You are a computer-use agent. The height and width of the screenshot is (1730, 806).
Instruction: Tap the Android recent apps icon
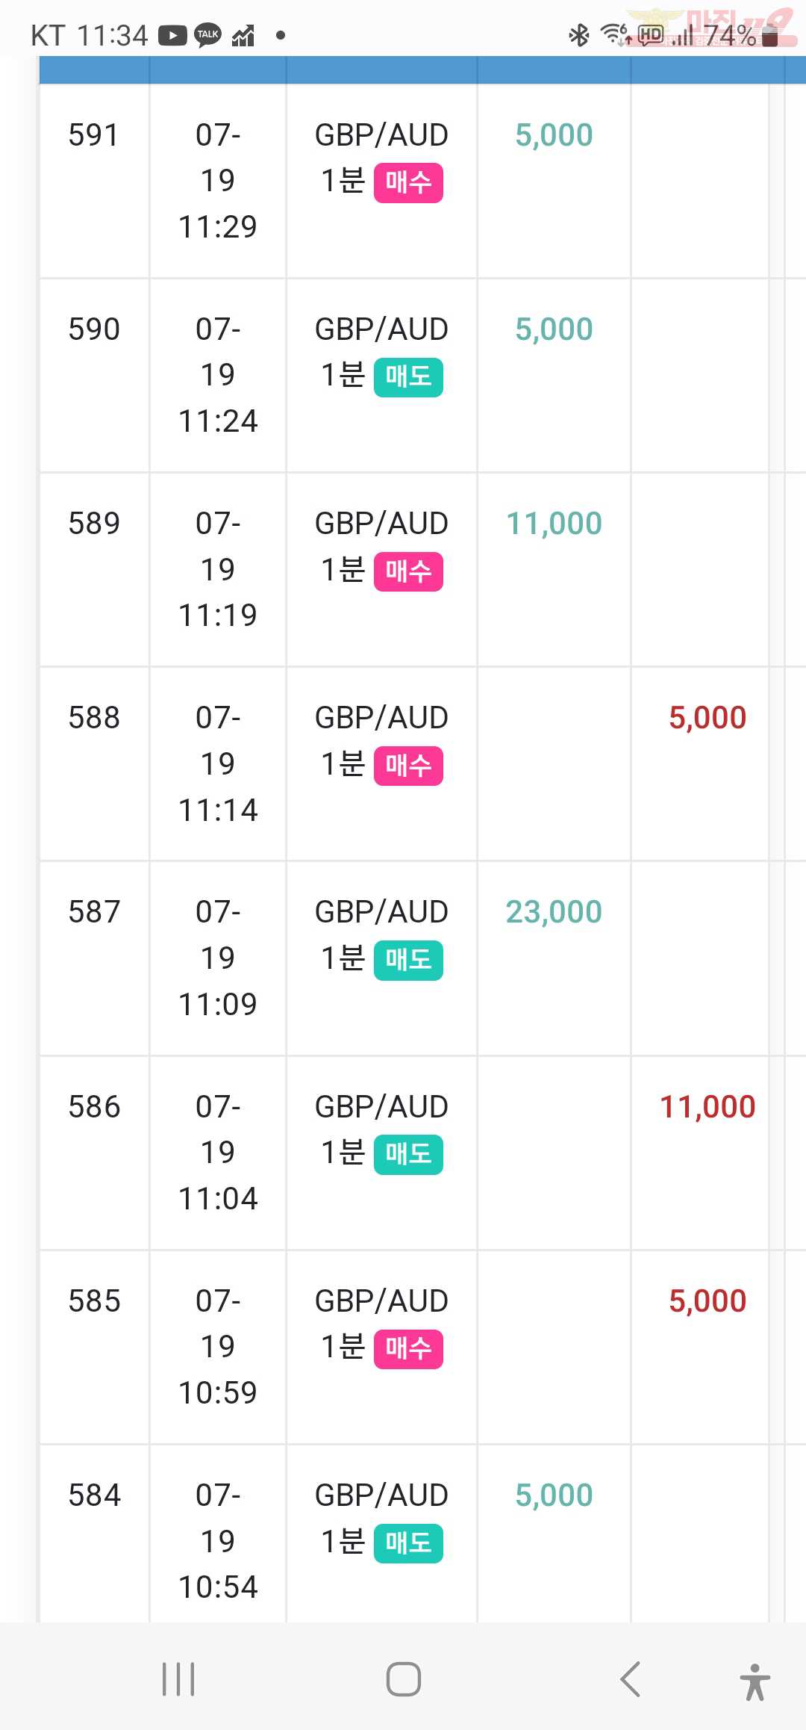[178, 1679]
